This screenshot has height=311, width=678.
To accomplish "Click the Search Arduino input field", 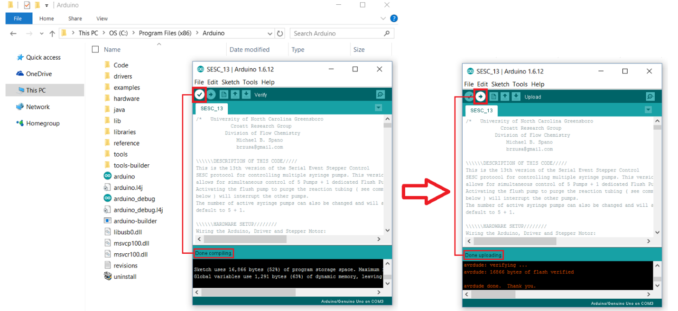I will (337, 34).
